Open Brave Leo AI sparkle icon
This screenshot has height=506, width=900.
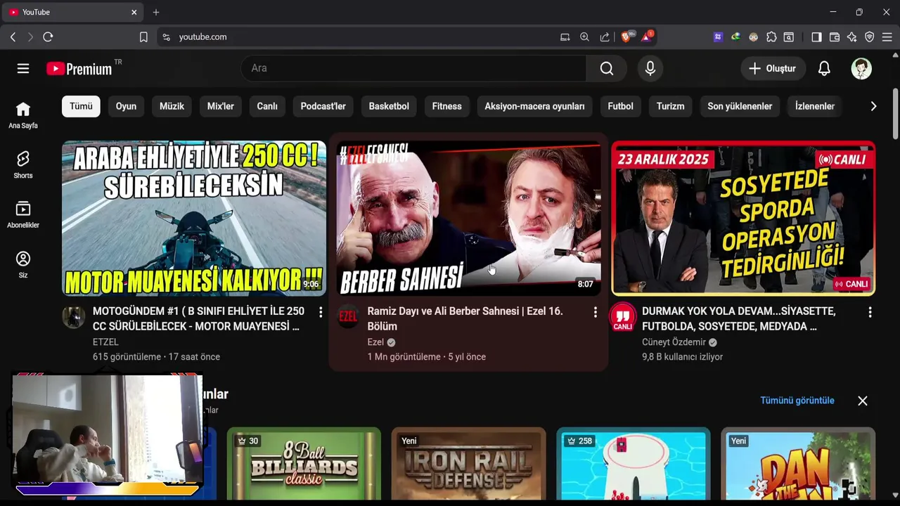click(852, 37)
